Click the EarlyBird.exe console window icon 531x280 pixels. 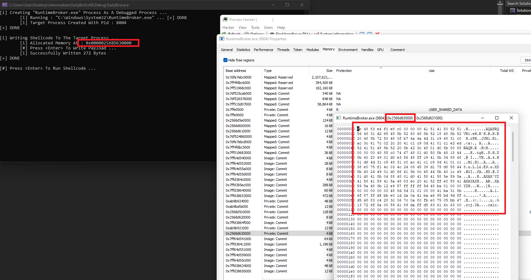point(5,5)
